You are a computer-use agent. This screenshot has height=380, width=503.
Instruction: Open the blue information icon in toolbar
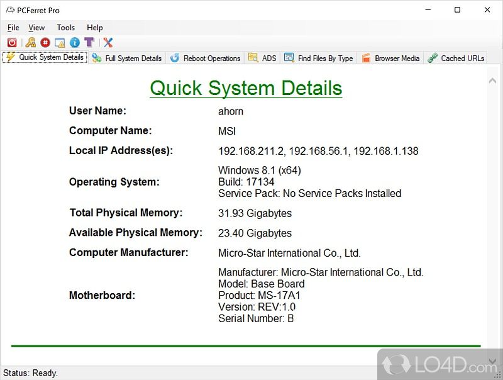pyautogui.click(x=75, y=42)
